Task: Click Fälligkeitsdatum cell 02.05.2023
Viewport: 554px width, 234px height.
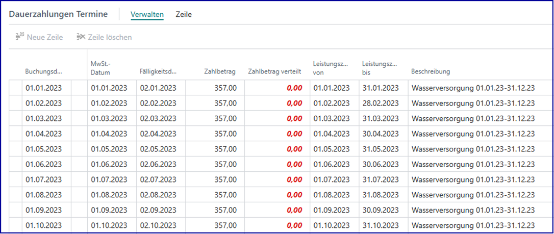Action: 158,149
